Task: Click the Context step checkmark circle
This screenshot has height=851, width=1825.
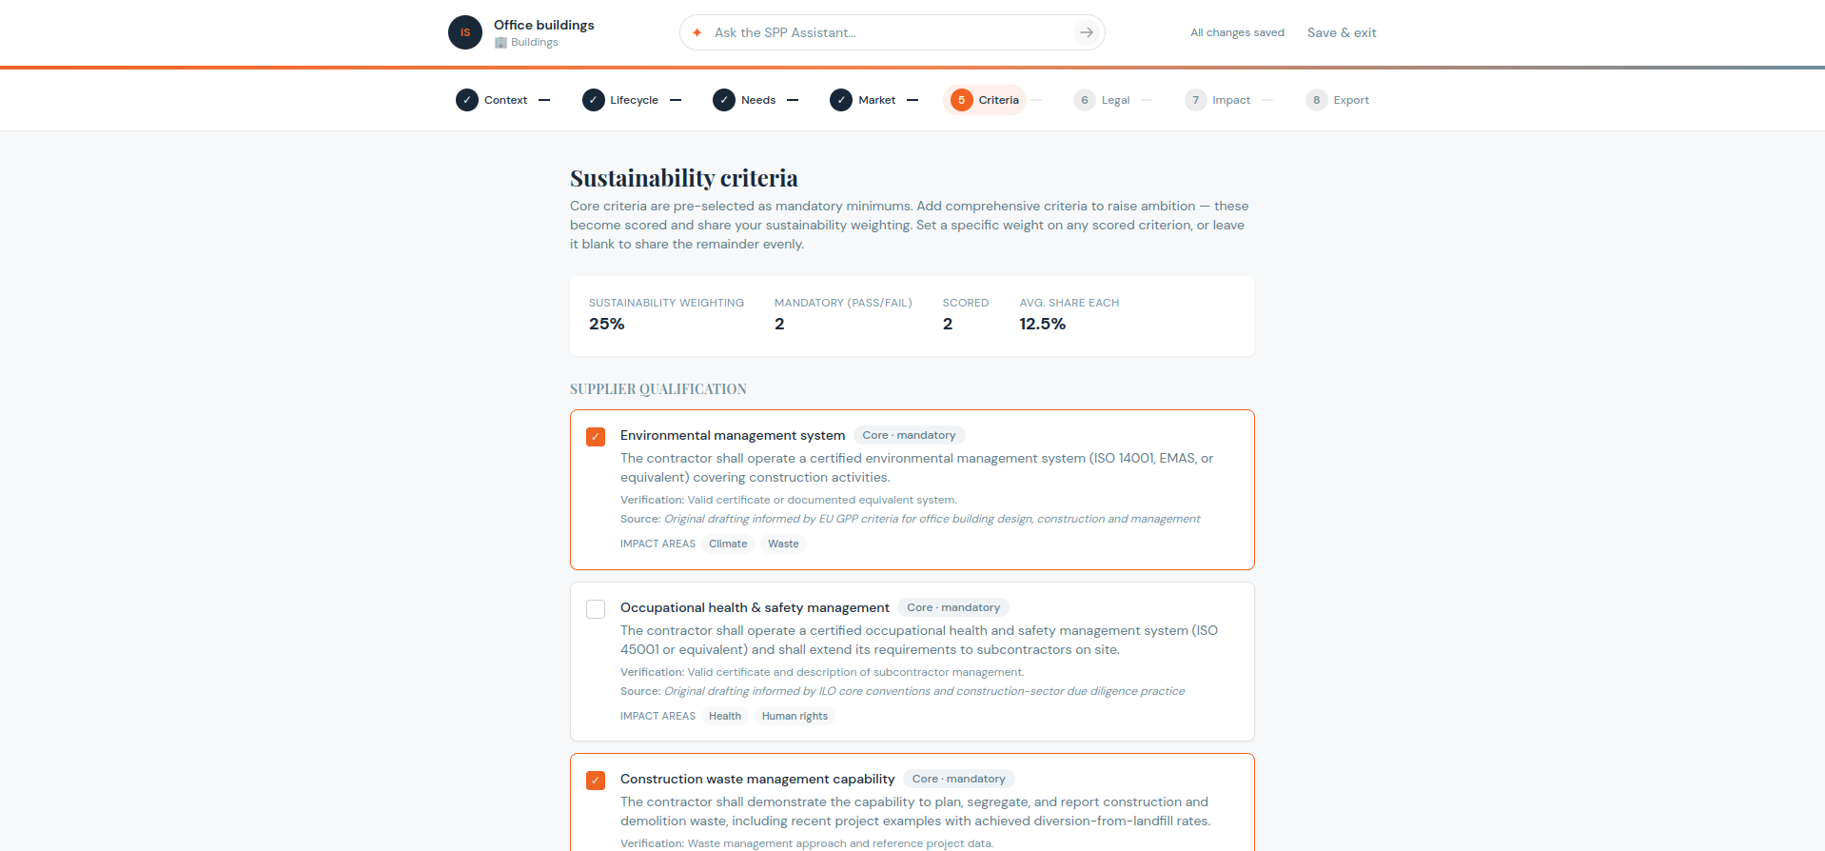Action: pos(467,100)
